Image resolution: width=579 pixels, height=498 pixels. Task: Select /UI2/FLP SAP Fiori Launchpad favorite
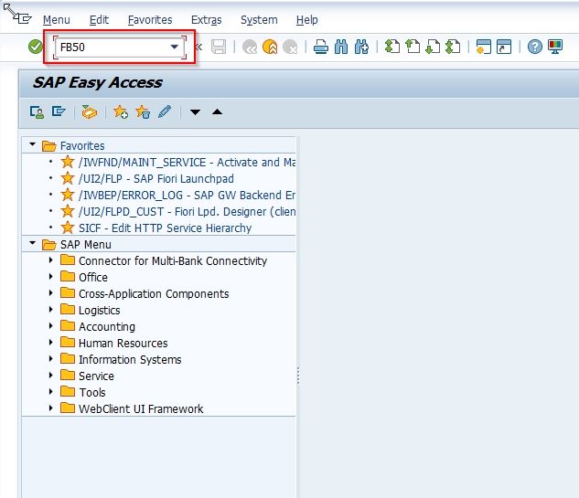(x=156, y=179)
